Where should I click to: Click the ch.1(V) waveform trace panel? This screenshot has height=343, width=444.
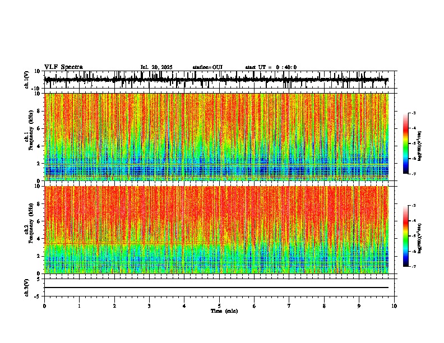pyautogui.click(x=219, y=80)
